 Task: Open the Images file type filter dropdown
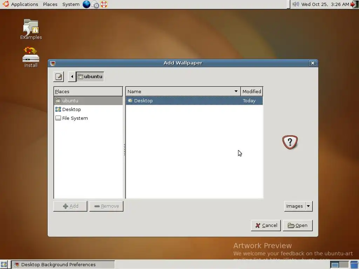[298, 206]
